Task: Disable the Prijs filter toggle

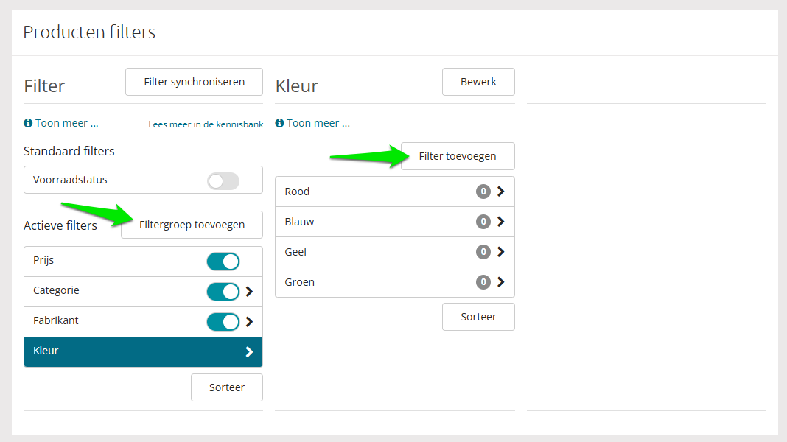Action: coord(223,262)
